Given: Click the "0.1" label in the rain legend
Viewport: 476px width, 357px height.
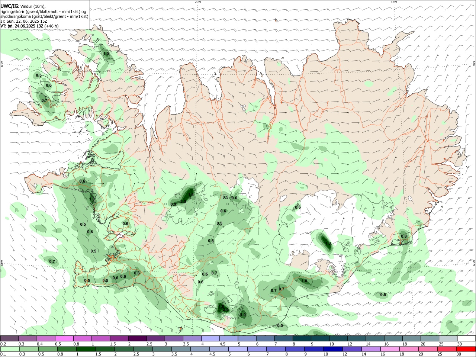Looking at the screenshot, I should tap(3, 355).
